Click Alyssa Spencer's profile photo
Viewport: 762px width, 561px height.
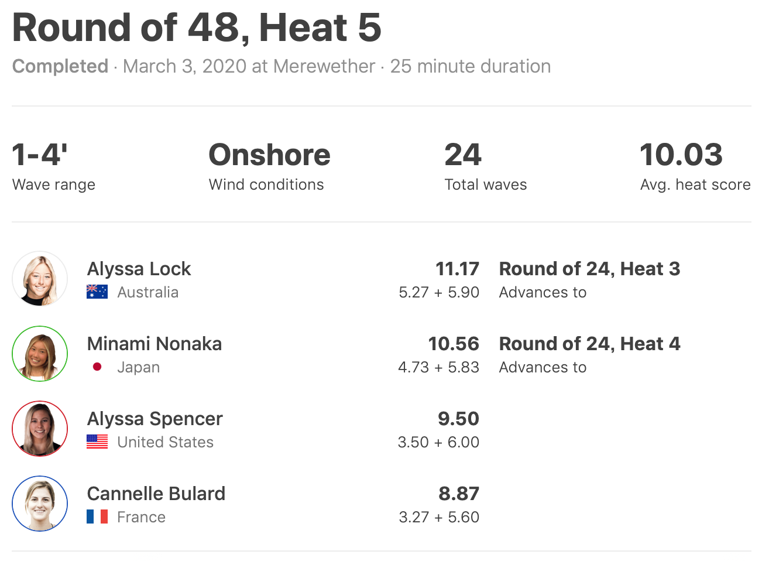coord(40,429)
